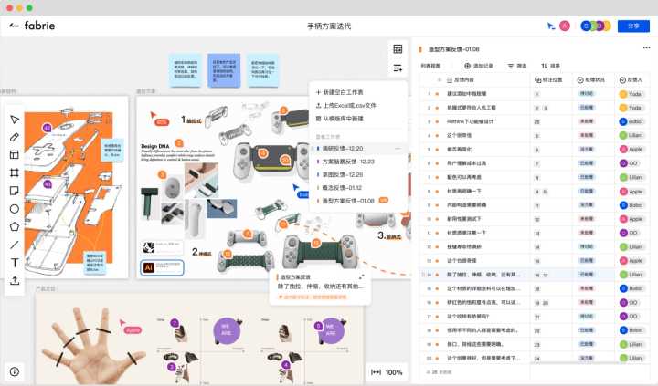The width and height of the screenshot is (658, 386).
Task: Click the hand photo on the canvas
Action: 93,345
